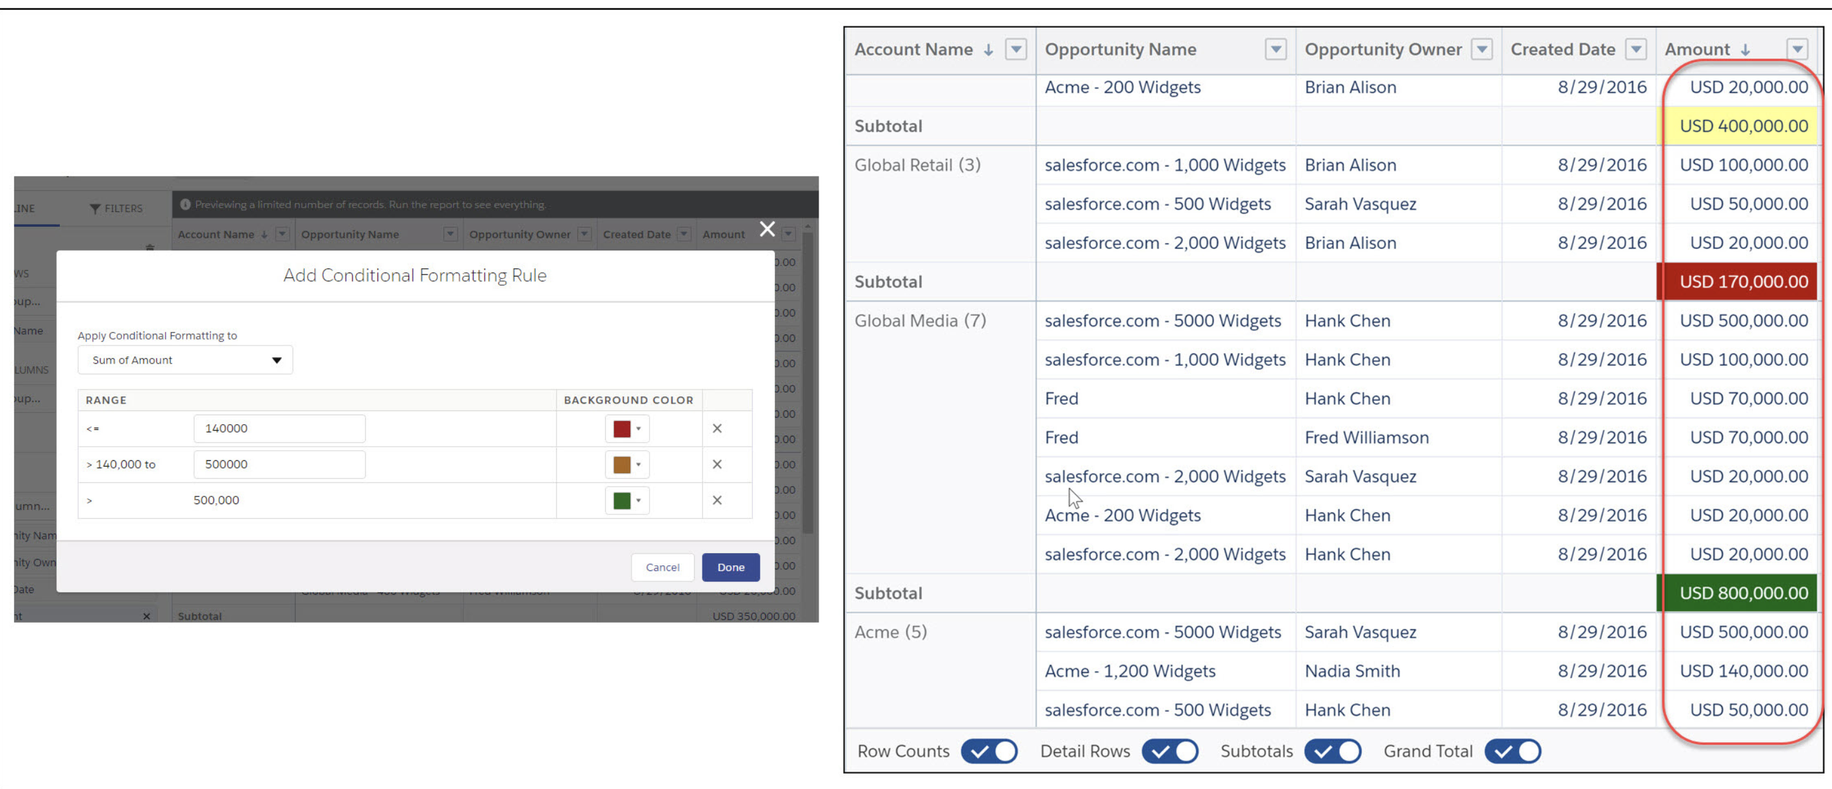
Task: Click the Done button
Action: [730, 567]
